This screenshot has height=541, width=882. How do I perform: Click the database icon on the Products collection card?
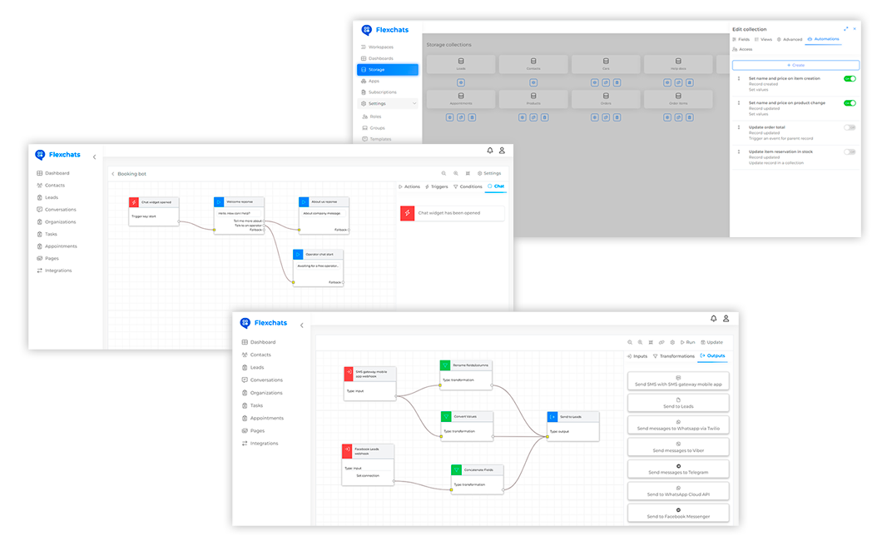pyautogui.click(x=533, y=96)
